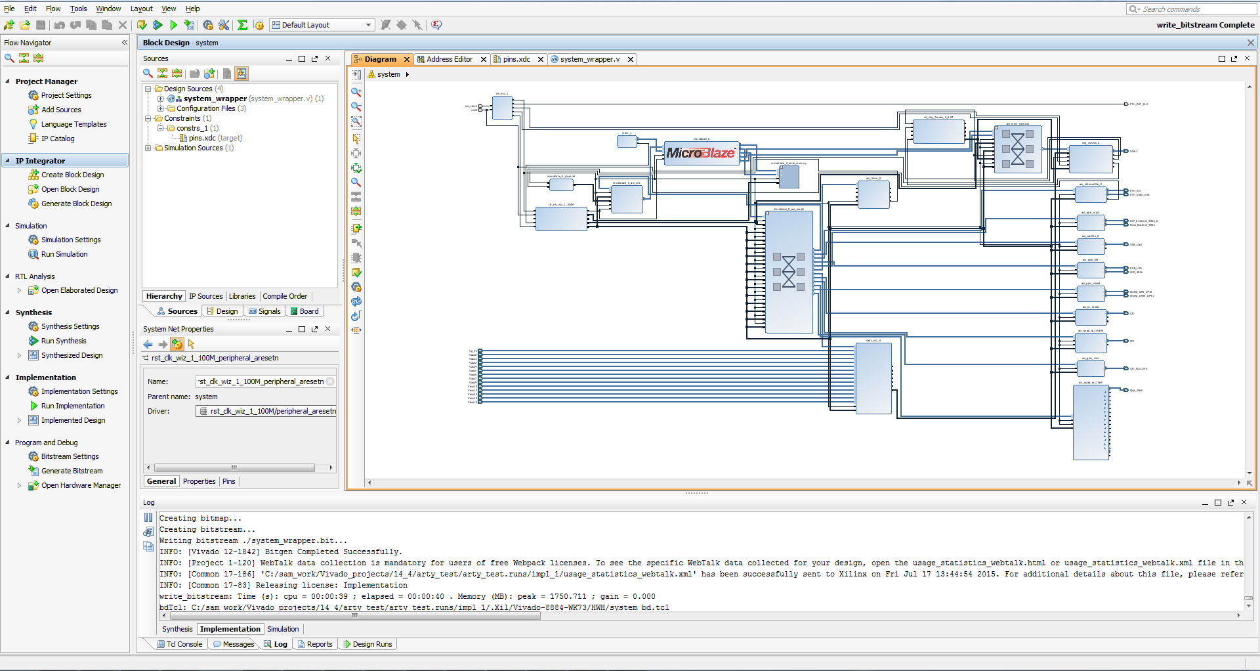Toggle auto-select button in Net Properties toolbar
This screenshot has width=1260, height=671.
177,344
